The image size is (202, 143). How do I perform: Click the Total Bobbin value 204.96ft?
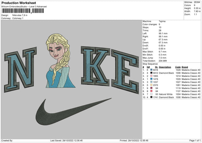pos(163,61)
